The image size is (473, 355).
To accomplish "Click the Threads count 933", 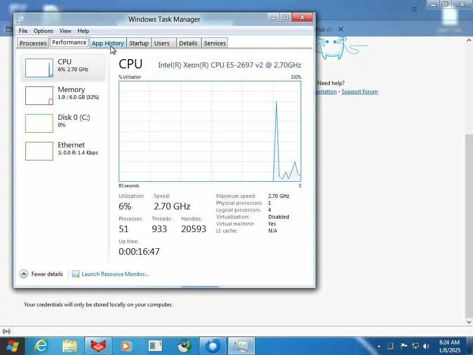I will coord(159,229).
